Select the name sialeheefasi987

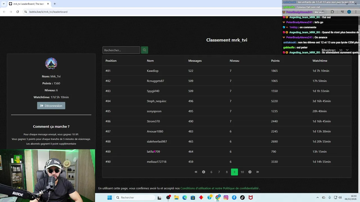(157, 141)
